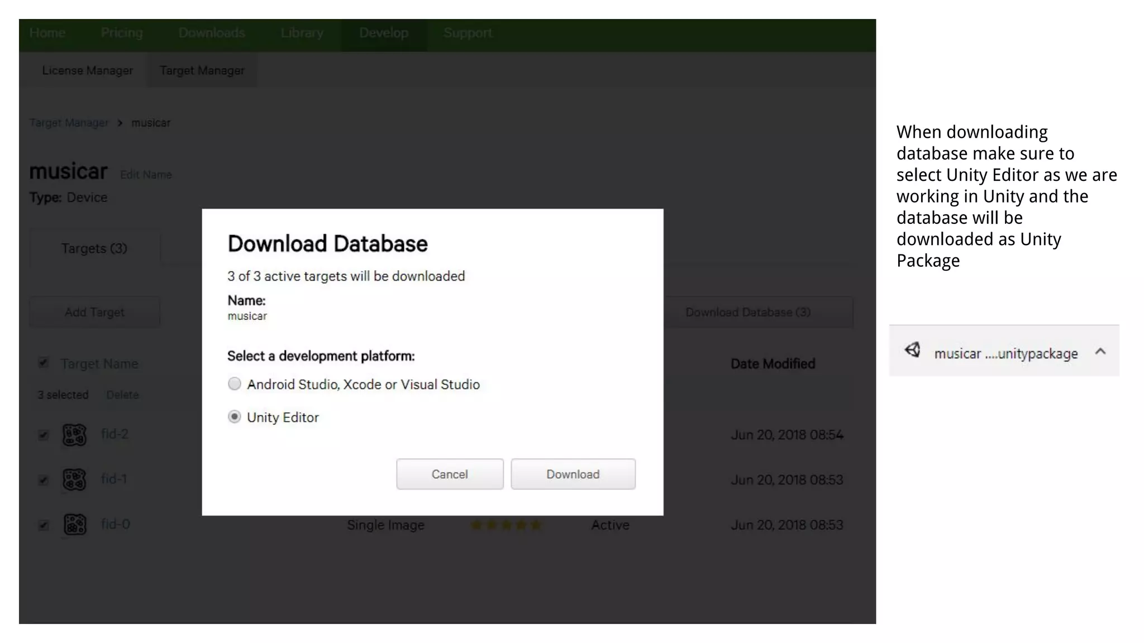Open the Downloads menu item

tap(212, 33)
